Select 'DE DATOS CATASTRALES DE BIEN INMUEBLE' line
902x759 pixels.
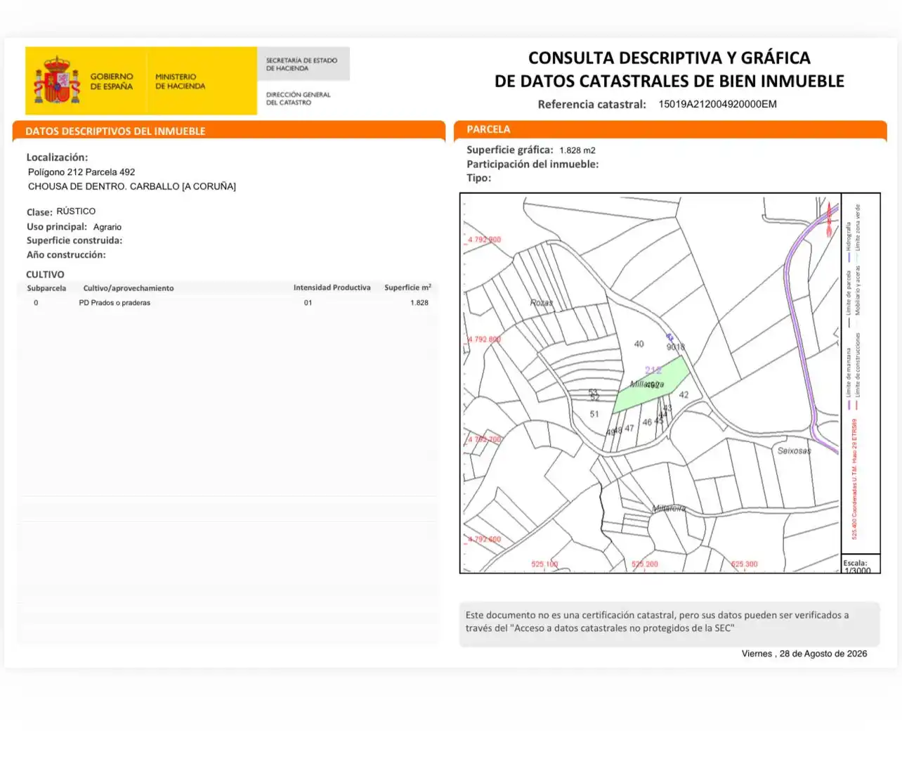[x=669, y=81]
